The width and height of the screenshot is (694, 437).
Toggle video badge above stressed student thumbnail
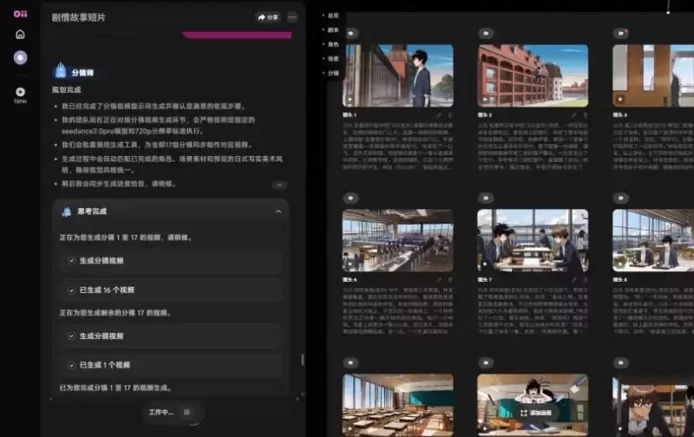[486, 362]
